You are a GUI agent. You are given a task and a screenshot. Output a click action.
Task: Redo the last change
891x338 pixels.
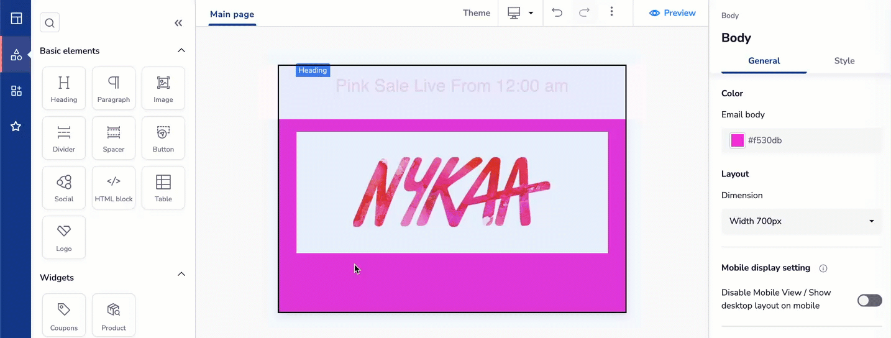[585, 12]
